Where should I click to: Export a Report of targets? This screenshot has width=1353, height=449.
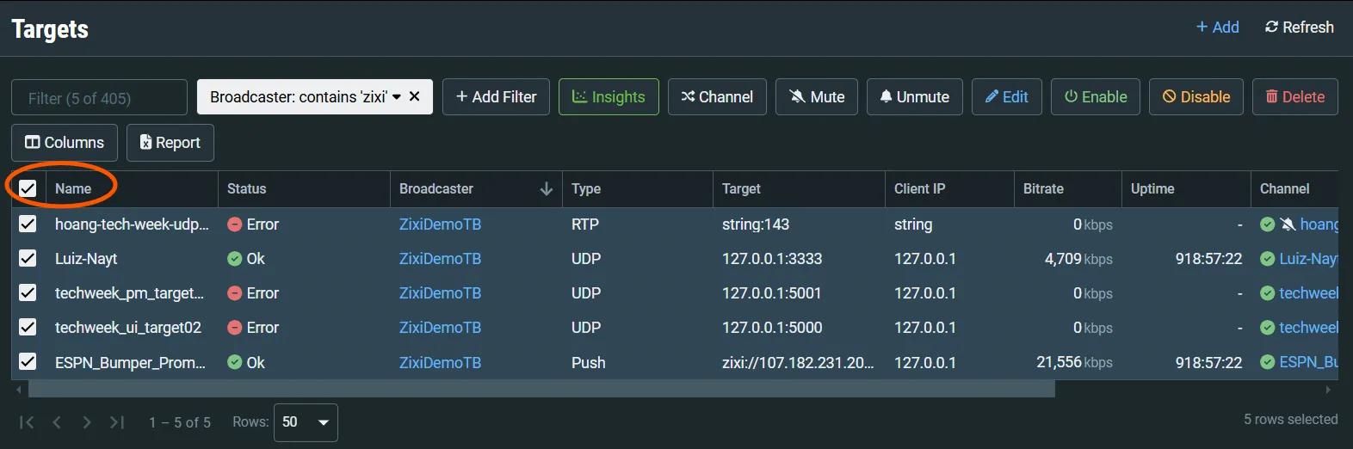point(170,143)
